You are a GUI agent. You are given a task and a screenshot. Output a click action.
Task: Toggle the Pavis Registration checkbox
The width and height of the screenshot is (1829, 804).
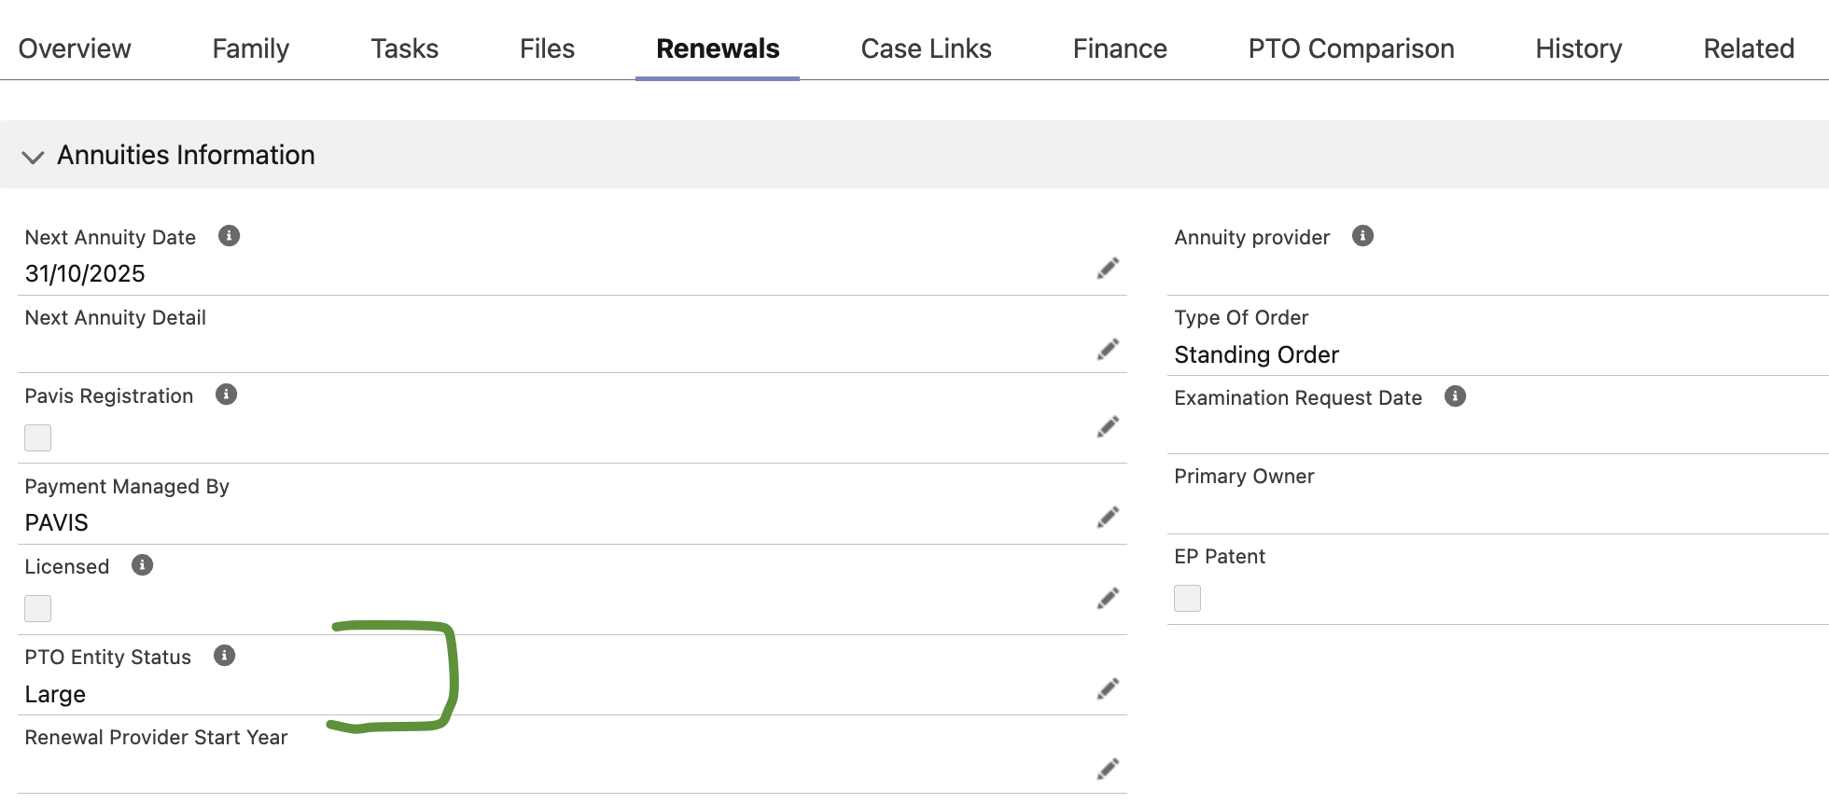[x=38, y=437]
